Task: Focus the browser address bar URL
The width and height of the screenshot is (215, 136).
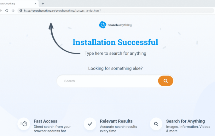Action: point(63,11)
